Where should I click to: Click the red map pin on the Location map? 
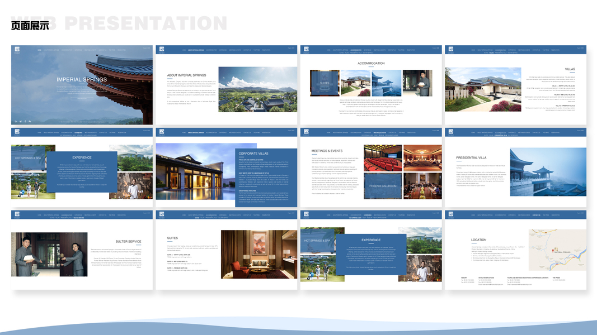click(553, 251)
